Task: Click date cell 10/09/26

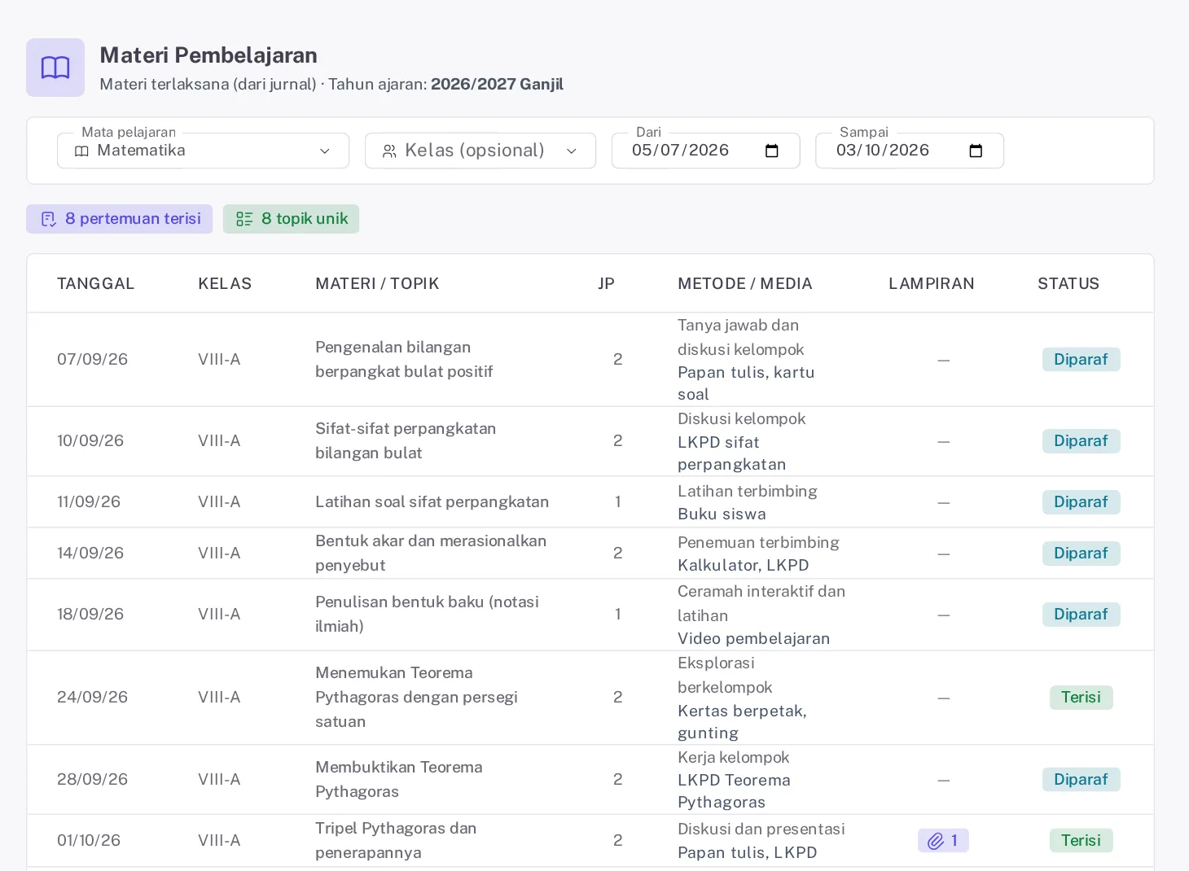Action: point(90,441)
